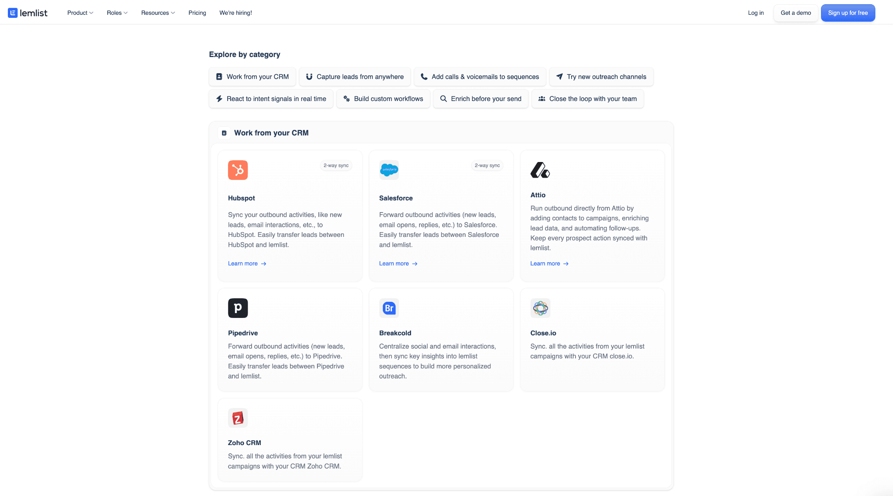The height and width of the screenshot is (496, 893).
Task: Click the phone icon in Add calls chip
Action: pos(424,77)
